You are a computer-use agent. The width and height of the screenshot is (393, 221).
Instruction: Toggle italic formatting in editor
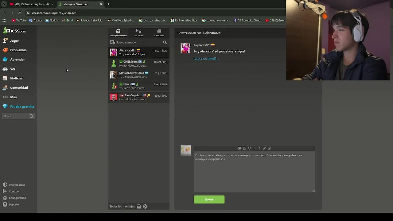259,148
